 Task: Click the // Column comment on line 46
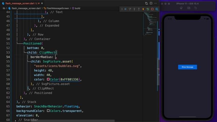(x=51, y=21)
